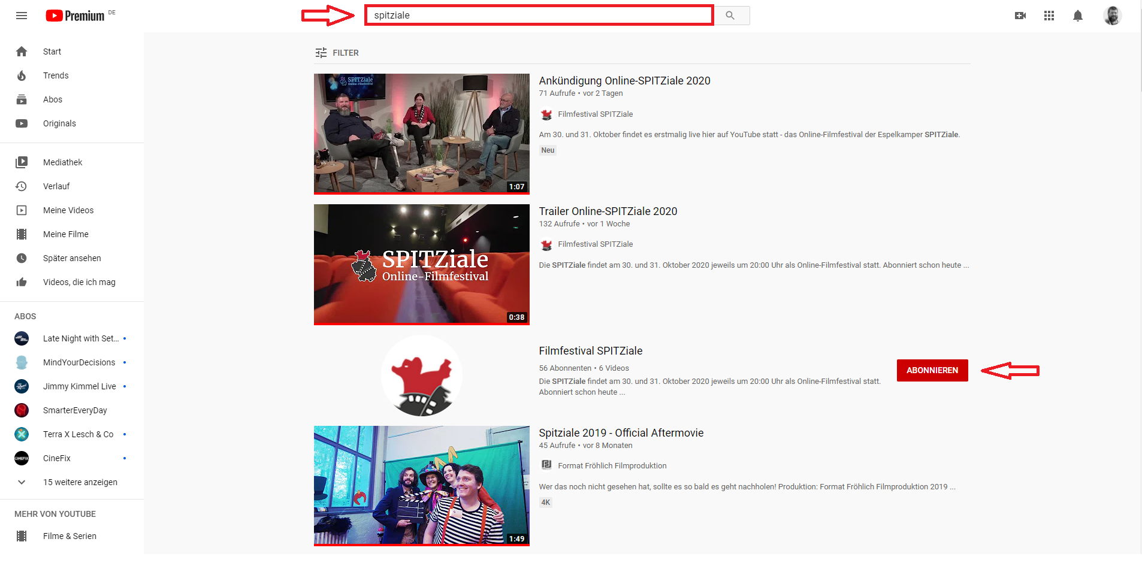
Task: Click into the search field containing spitziale
Action: pyautogui.click(x=539, y=16)
